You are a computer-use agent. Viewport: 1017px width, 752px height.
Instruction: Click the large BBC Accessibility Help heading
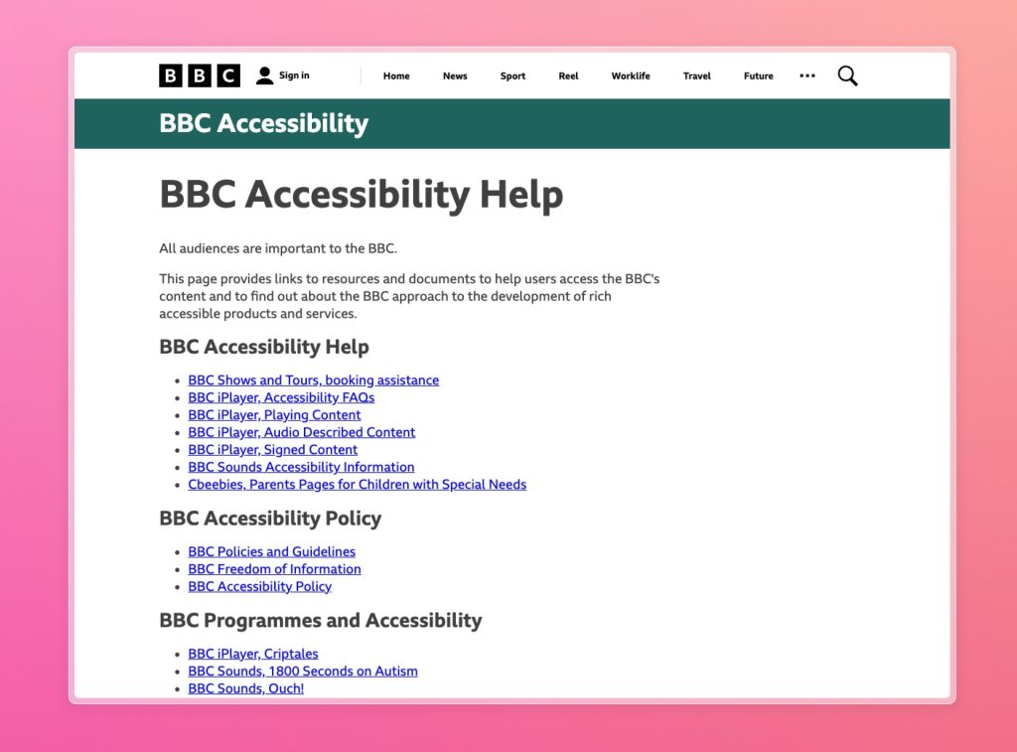[362, 195]
